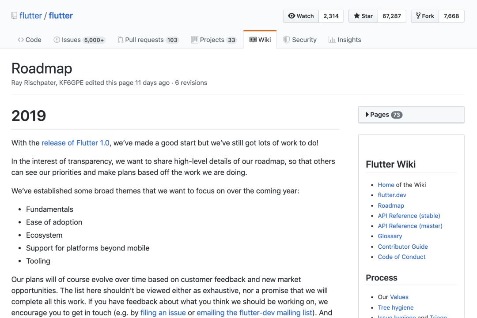Viewport: 477px width, 318px height.
Task: Click the project board icon
Action: [195, 40]
